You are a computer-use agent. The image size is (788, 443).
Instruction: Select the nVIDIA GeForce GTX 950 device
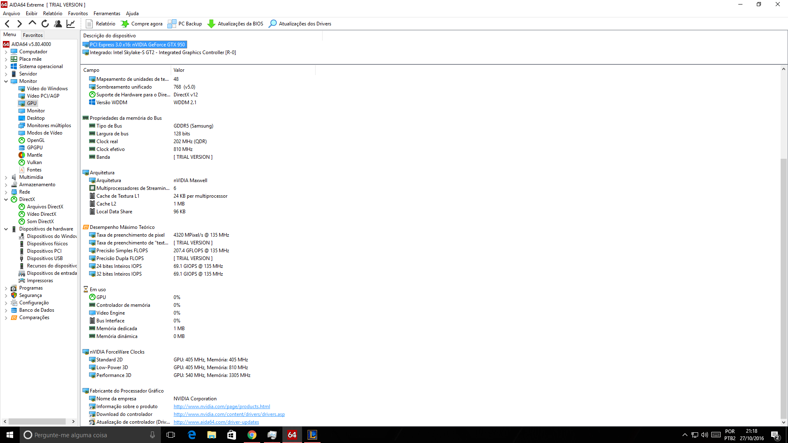click(x=137, y=45)
